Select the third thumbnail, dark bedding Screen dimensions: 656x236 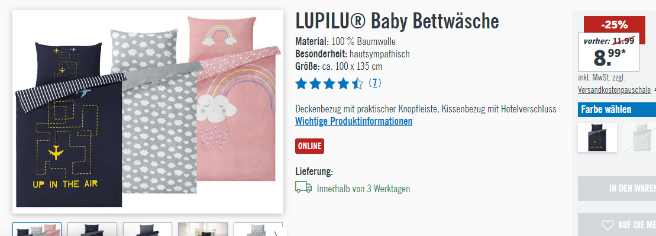tap(147, 229)
